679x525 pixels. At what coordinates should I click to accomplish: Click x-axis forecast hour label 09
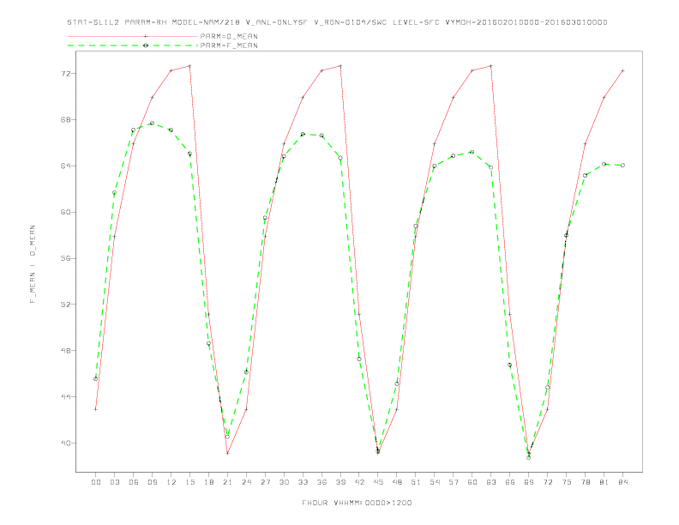pyautogui.click(x=152, y=482)
